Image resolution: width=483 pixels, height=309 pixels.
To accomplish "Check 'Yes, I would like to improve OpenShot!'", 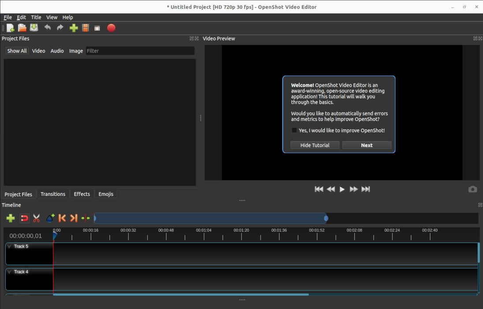I will (294, 130).
